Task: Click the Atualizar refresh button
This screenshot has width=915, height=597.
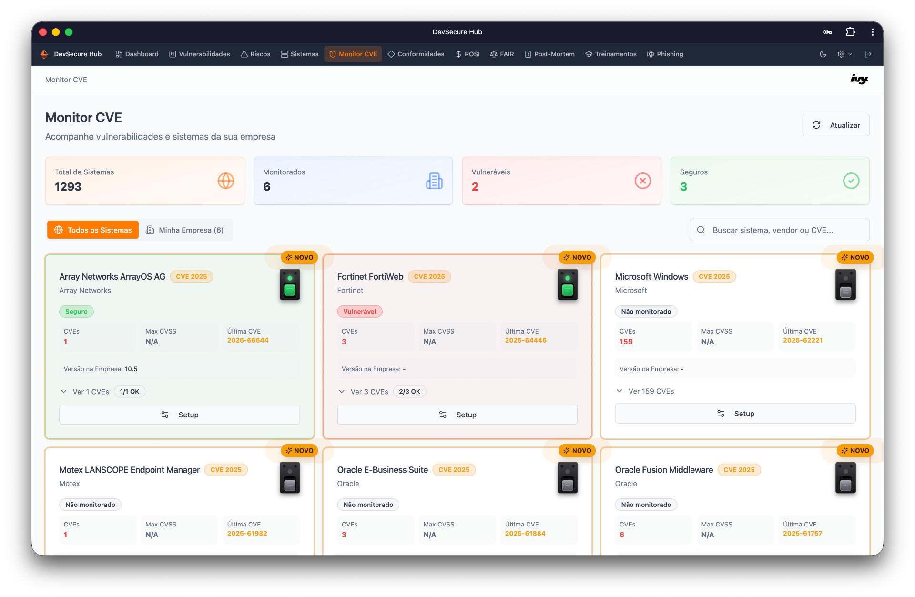Action: coord(836,125)
